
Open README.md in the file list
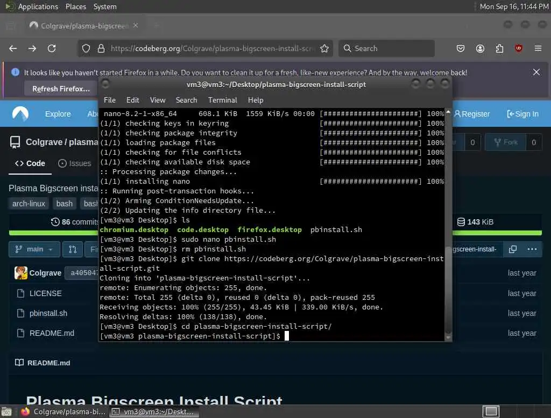[52, 333]
